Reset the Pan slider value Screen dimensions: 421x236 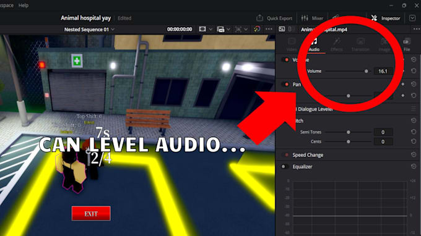414,95
